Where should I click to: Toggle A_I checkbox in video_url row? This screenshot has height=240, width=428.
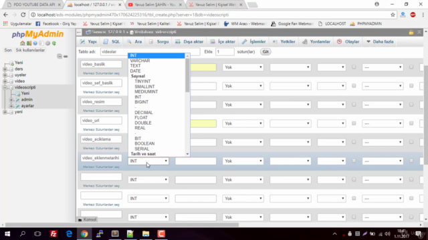411,123
